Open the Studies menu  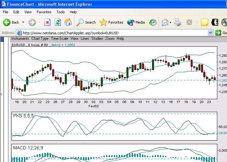[97, 39]
